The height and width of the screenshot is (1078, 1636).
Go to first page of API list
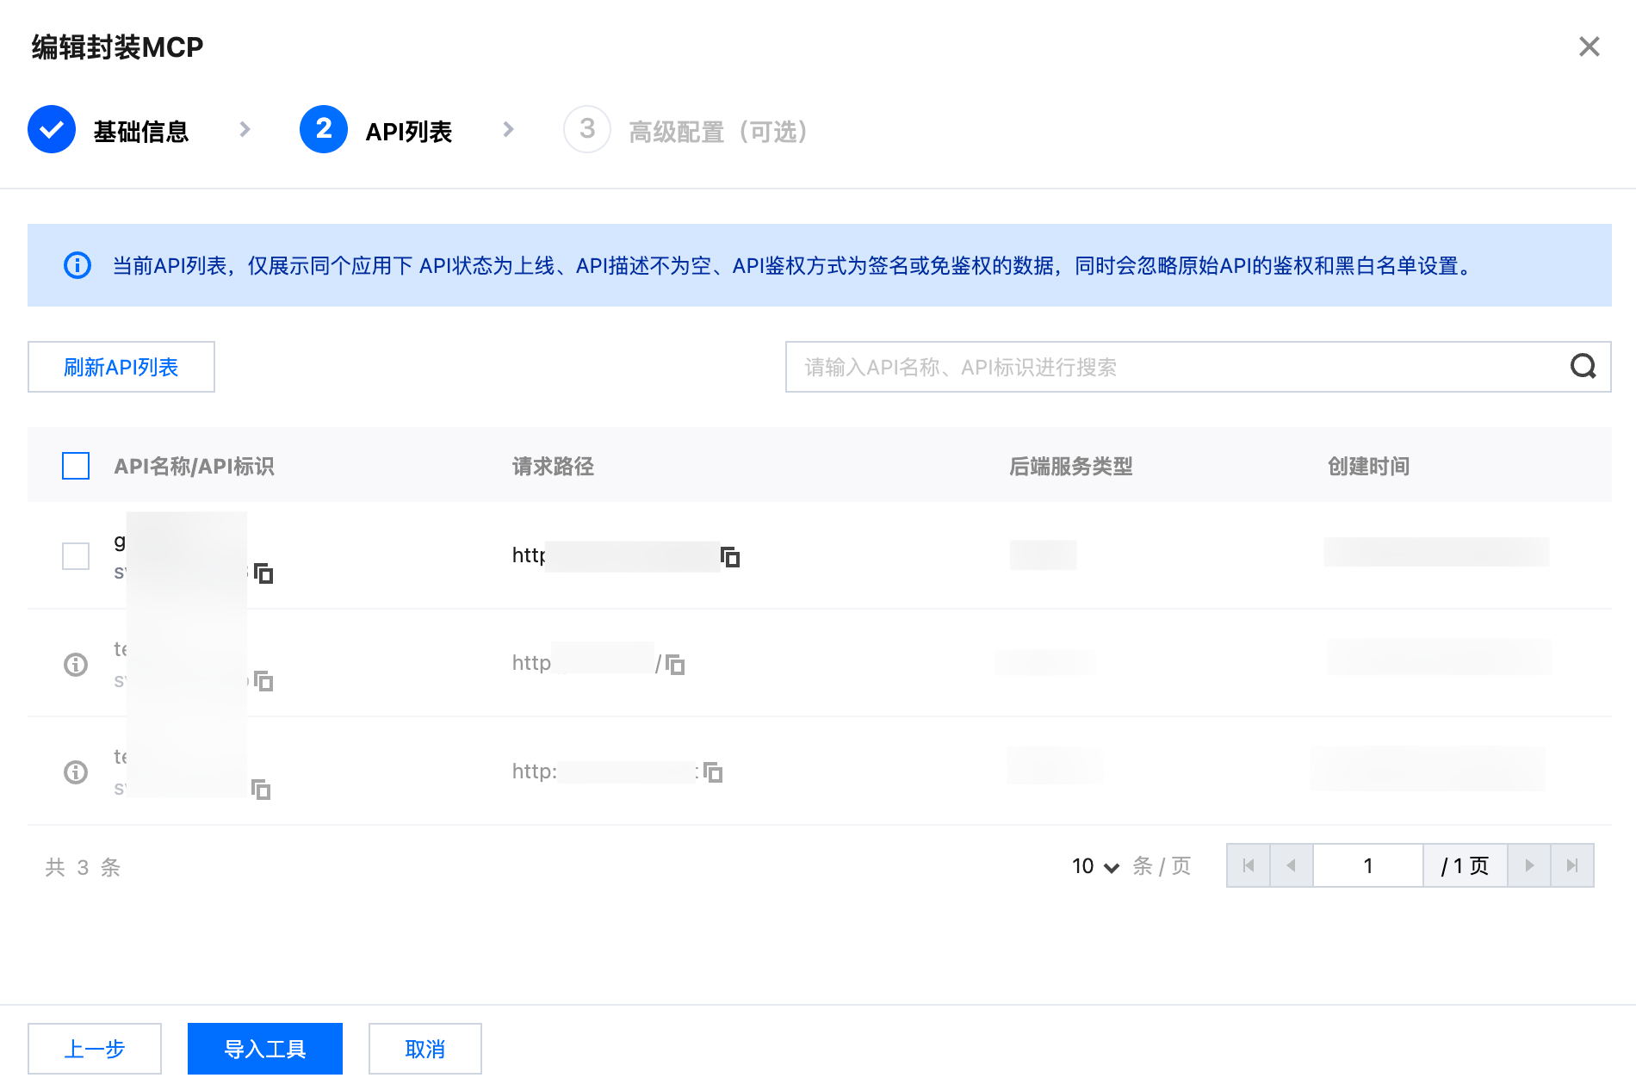coord(1249,865)
